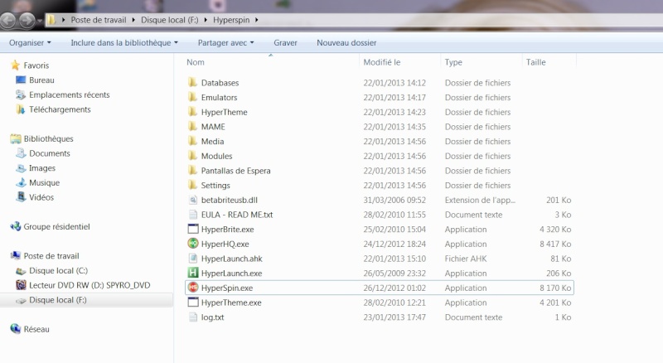Click the Bureau desktop icon in sidebar
The height and width of the screenshot is (363, 663).
click(21, 80)
